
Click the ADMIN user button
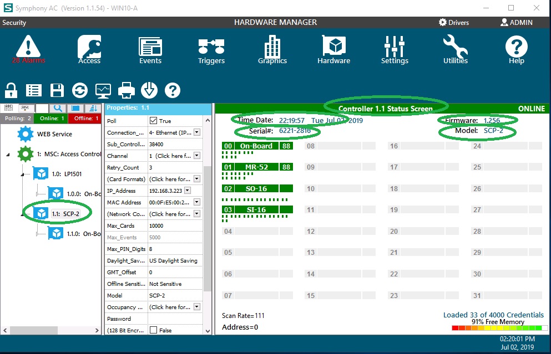[x=516, y=23]
